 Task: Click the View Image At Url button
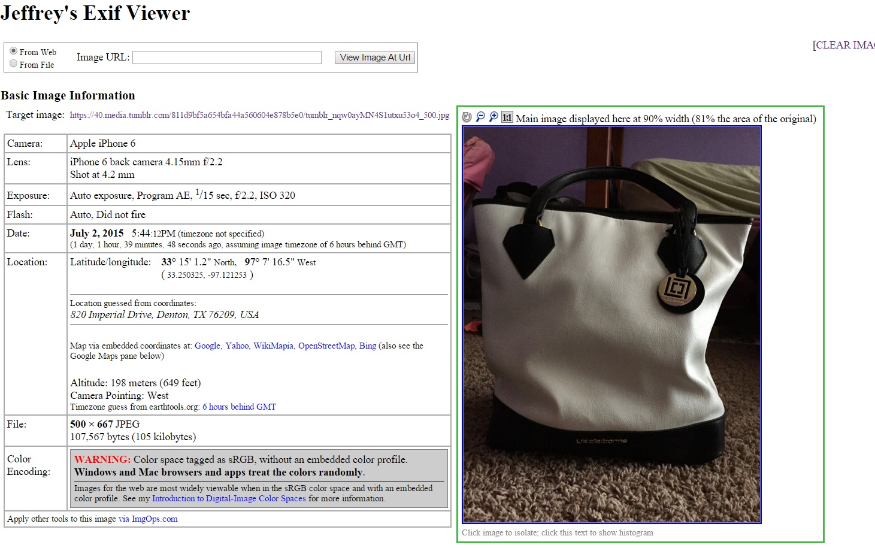coord(375,57)
